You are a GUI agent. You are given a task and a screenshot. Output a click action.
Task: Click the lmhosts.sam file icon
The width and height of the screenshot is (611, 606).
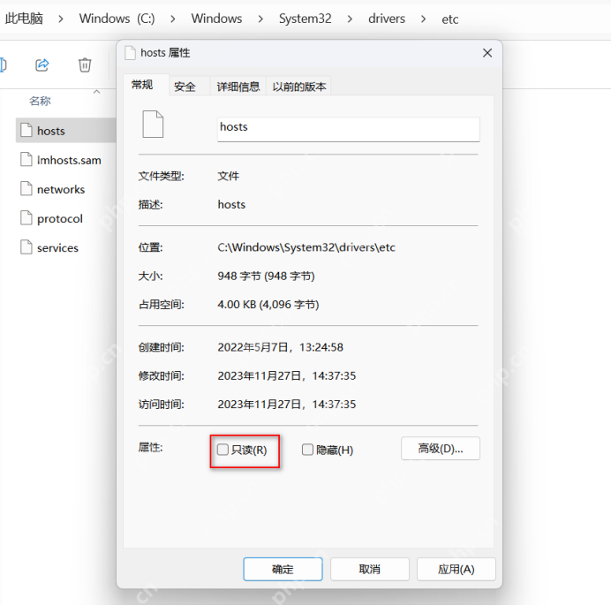pos(26,160)
